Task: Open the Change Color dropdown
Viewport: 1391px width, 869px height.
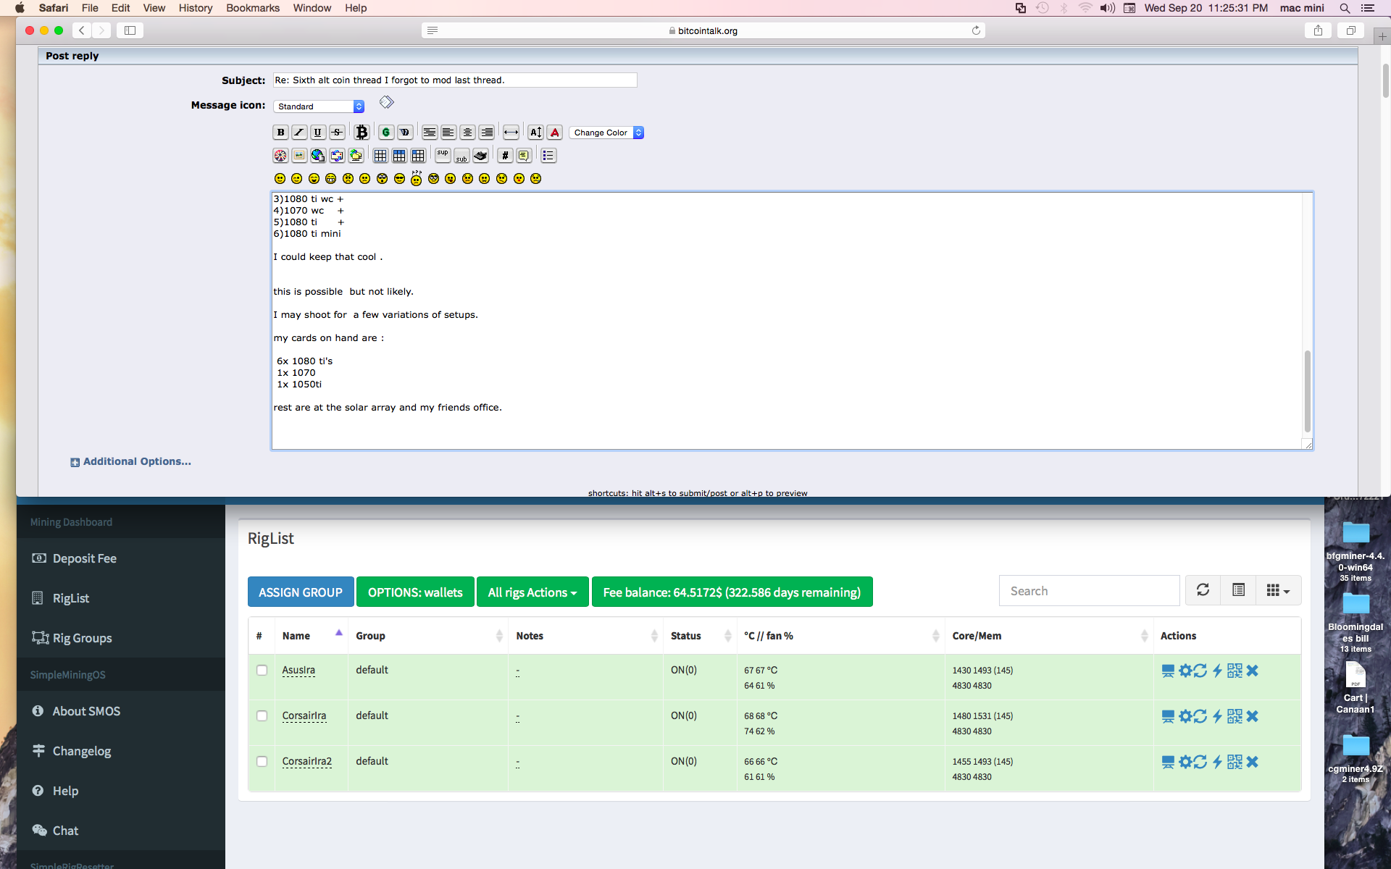Action: coord(607,133)
